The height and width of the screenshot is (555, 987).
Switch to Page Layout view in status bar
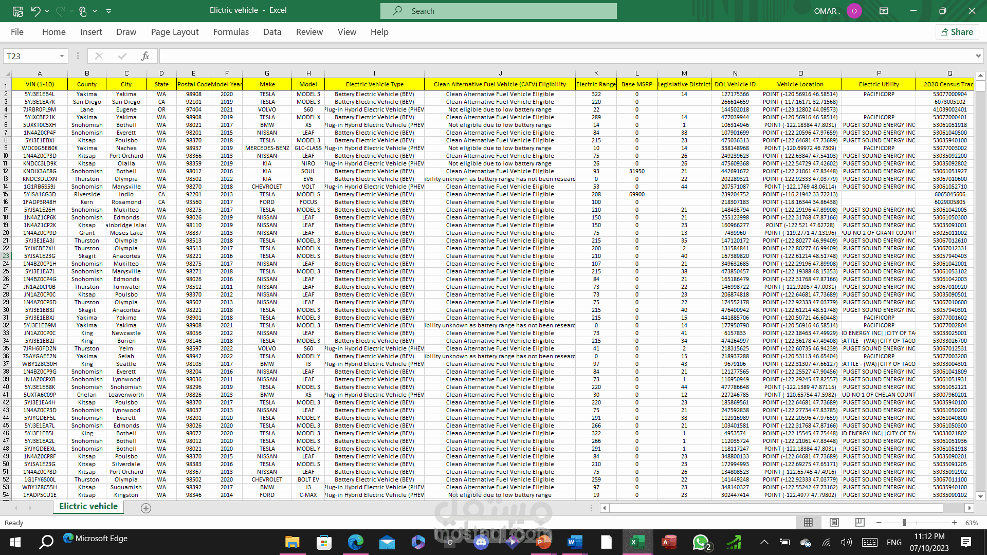(x=834, y=523)
